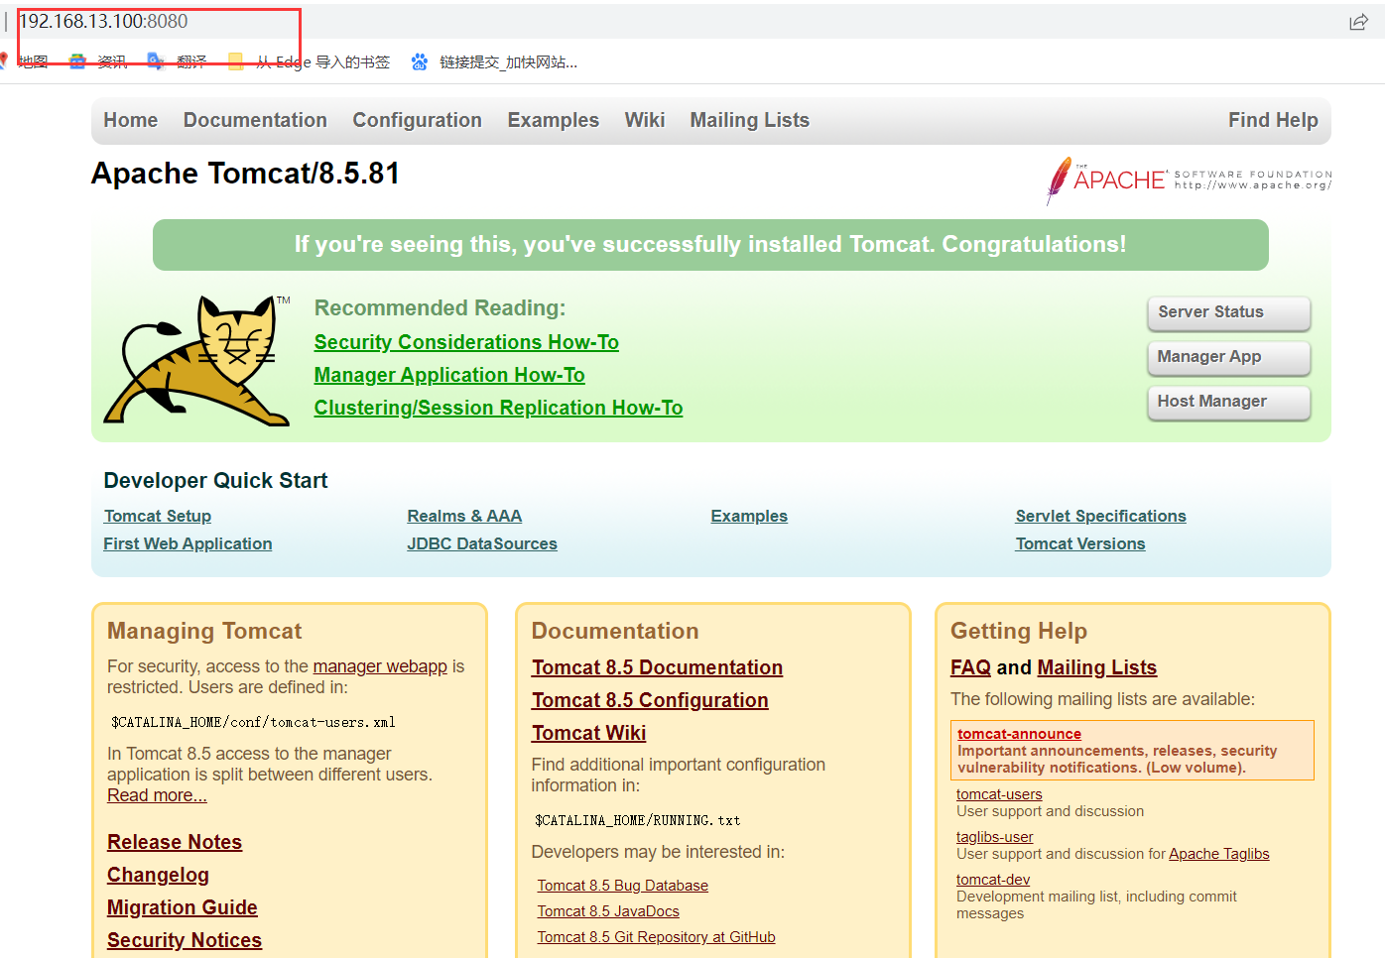Click the Apache Software Foundation logo
Screen dimensions: 1385x958
click(x=1189, y=180)
